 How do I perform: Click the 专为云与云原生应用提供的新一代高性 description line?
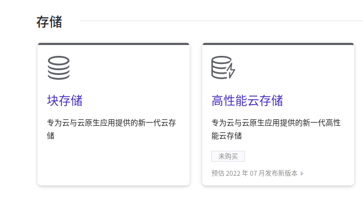click(276, 123)
